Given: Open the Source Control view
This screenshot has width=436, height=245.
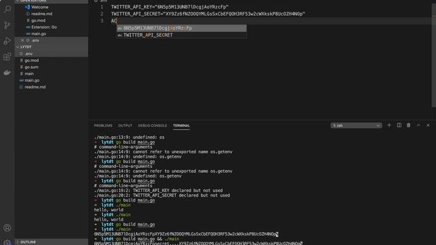Looking at the screenshot, I should [7, 25].
